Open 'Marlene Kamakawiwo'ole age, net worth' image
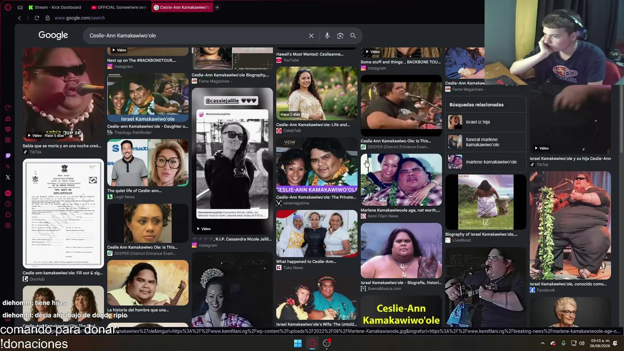624x351 pixels. (x=401, y=180)
